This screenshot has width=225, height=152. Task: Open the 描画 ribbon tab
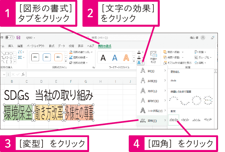(20, 46)
